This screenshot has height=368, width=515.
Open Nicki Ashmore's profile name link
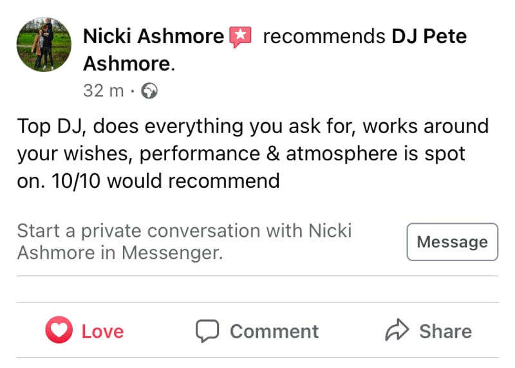point(153,37)
